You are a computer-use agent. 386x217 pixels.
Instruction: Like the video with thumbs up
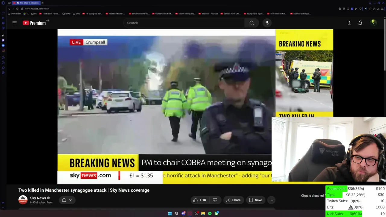[x=200, y=200]
